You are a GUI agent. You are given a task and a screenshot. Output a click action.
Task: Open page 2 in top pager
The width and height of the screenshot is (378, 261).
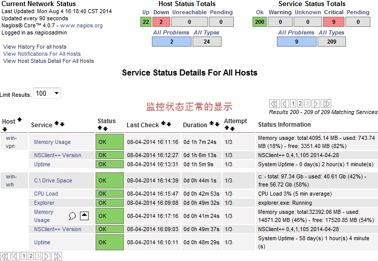tap(300, 104)
